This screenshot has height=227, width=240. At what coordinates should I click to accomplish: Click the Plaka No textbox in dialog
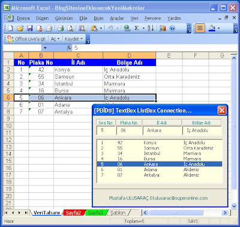[x=129, y=130]
